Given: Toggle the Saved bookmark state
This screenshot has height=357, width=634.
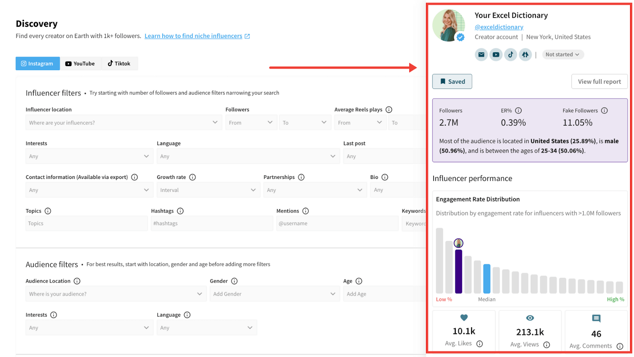Looking at the screenshot, I should click(x=452, y=81).
